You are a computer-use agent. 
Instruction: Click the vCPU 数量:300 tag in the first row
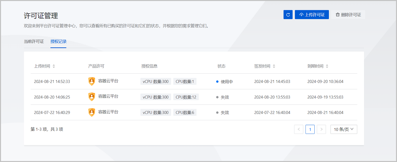(156, 81)
